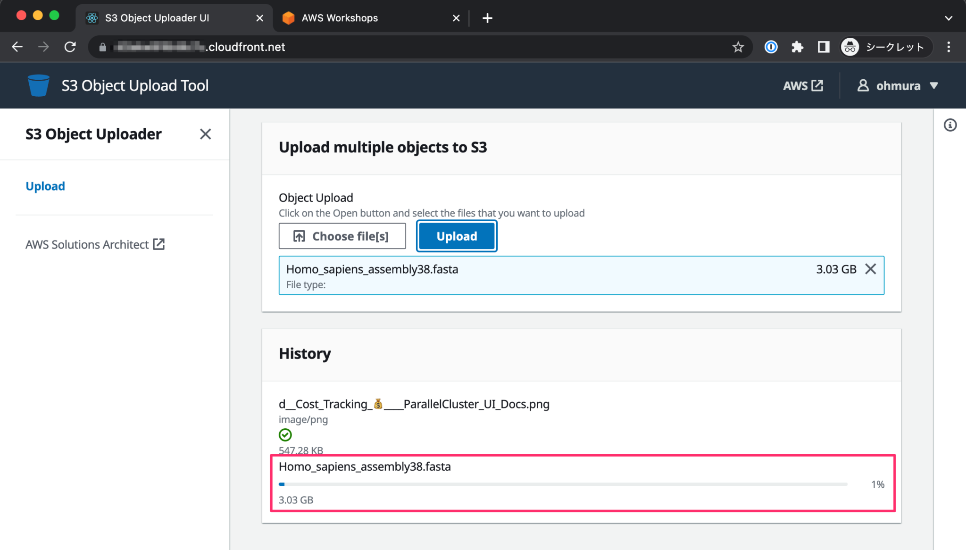This screenshot has height=550, width=966.
Task: Open Chrome's three-dot menu
Action: (949, 47)
